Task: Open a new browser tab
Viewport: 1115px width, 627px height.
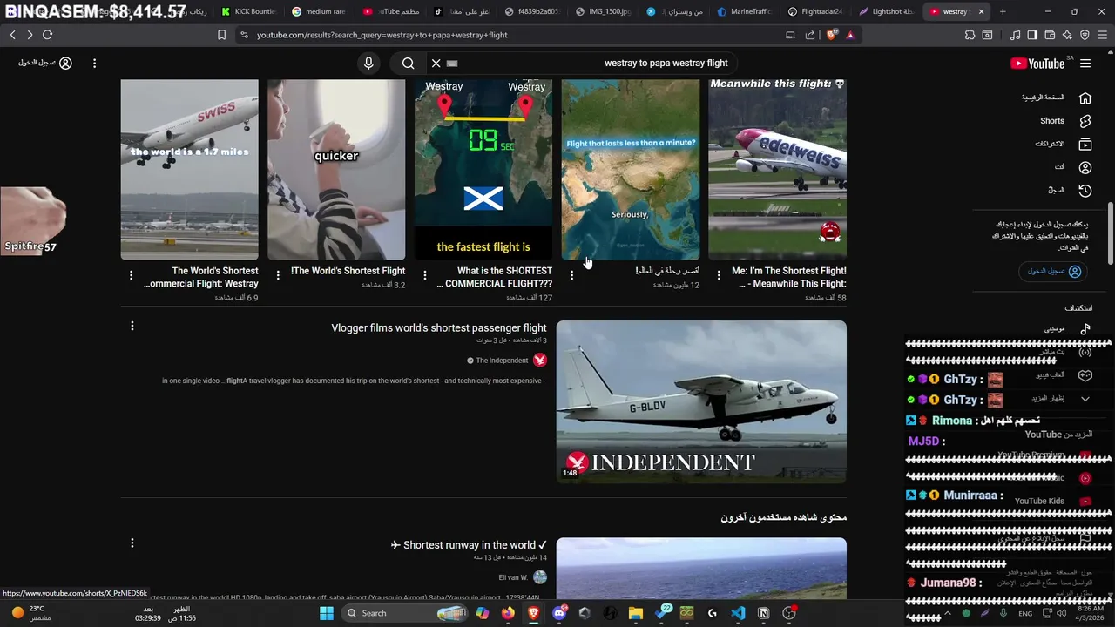Action: (x=1003, y=11)
